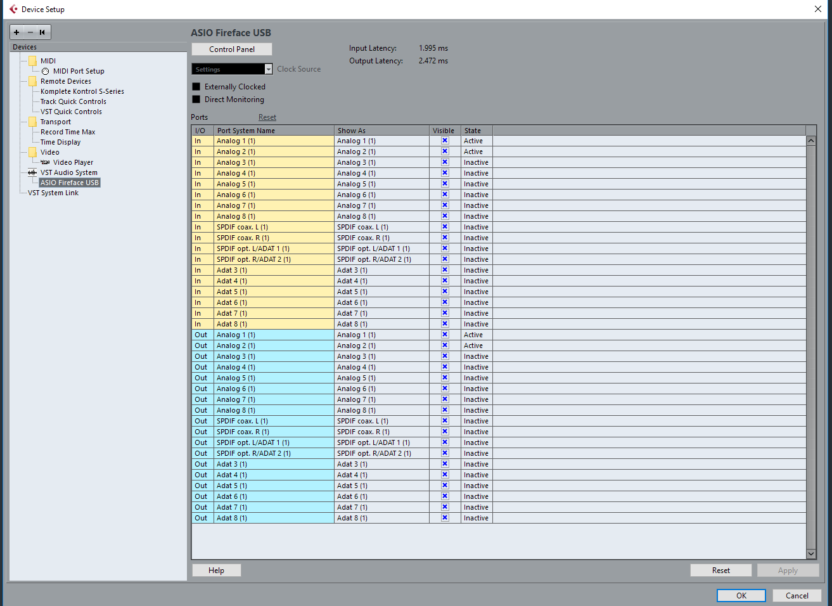This screenshot has height=606, width=832.
Task: Click Show As cell of output Adat 5 (1)
Action: tap(381, 486)
